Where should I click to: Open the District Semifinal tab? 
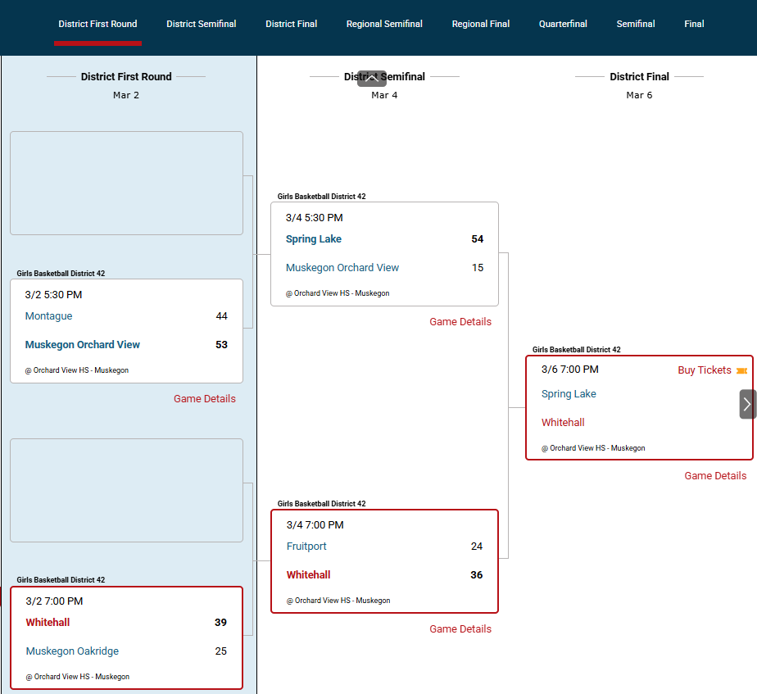[201, 24]
